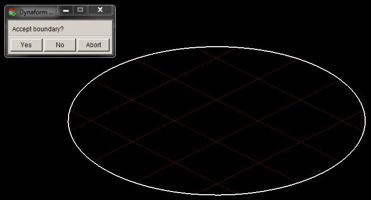The width and height of the screenshot is (371, 200).
Task: Click the grayed-out maximize button
Action: (80, 10)
